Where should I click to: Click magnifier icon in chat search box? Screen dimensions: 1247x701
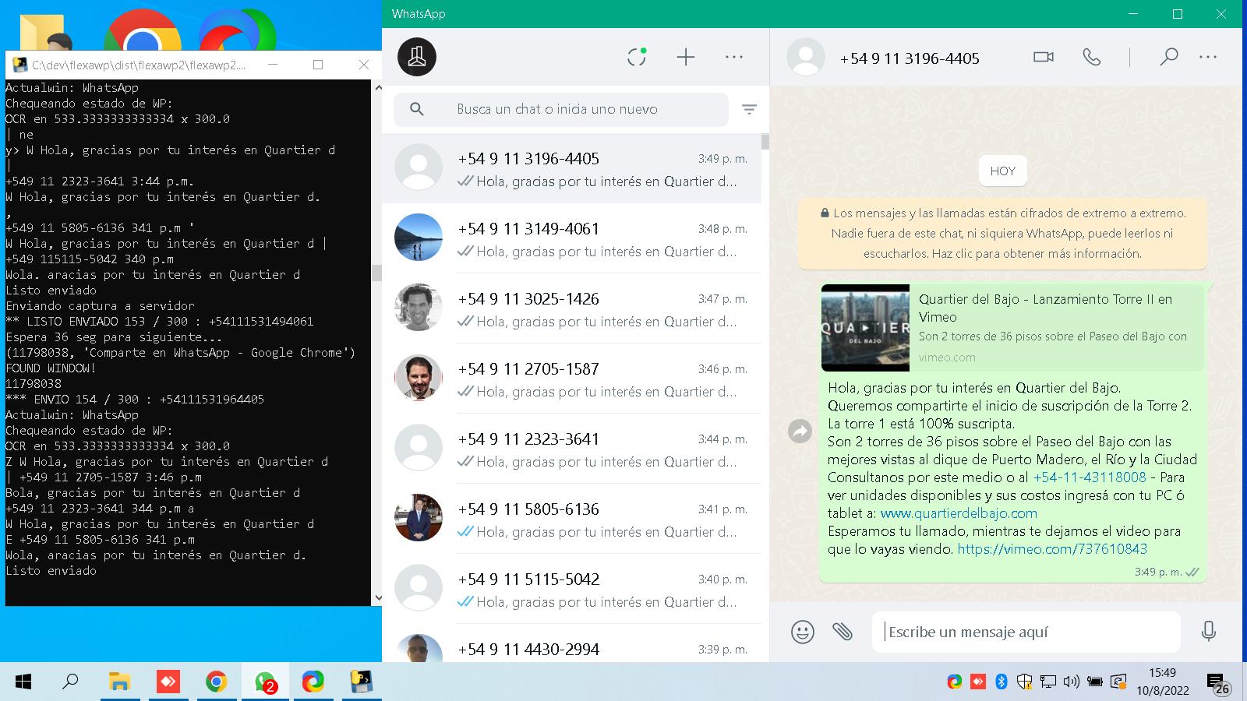(417, 109)
